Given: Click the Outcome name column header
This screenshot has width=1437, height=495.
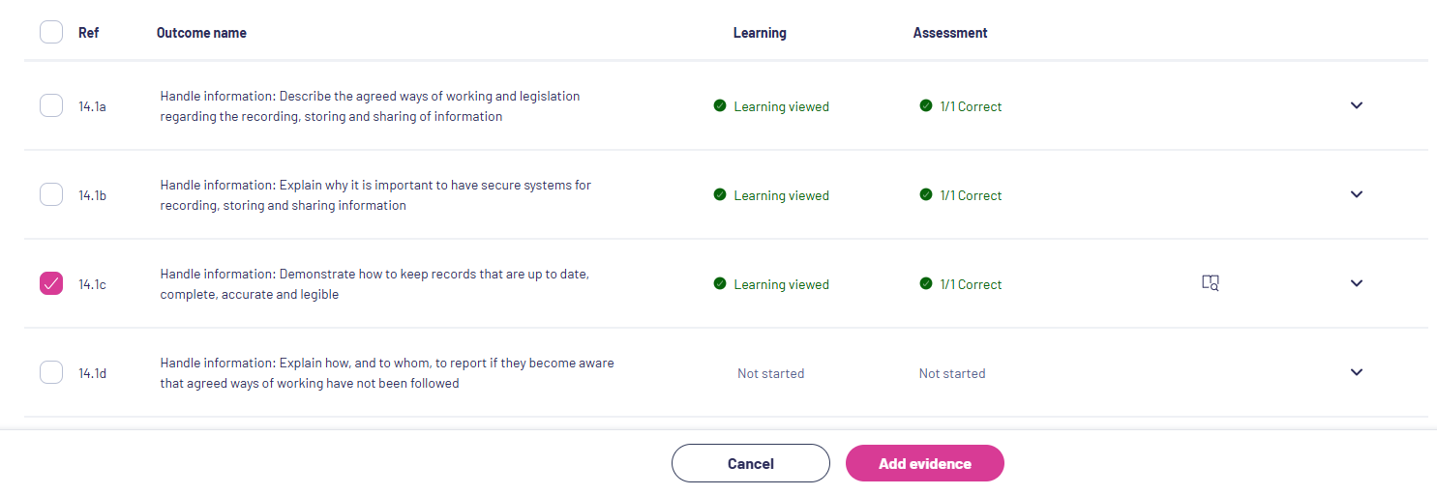Looking at the screenshot, I should pos(201,33).
